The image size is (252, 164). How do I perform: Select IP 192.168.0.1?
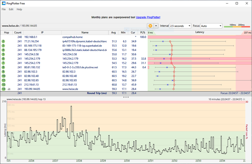click(x=31, y=37)
